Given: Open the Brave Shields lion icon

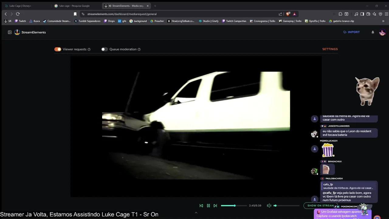Looking at the screenshot, I should pyautogui.click(x=288, y=14).
